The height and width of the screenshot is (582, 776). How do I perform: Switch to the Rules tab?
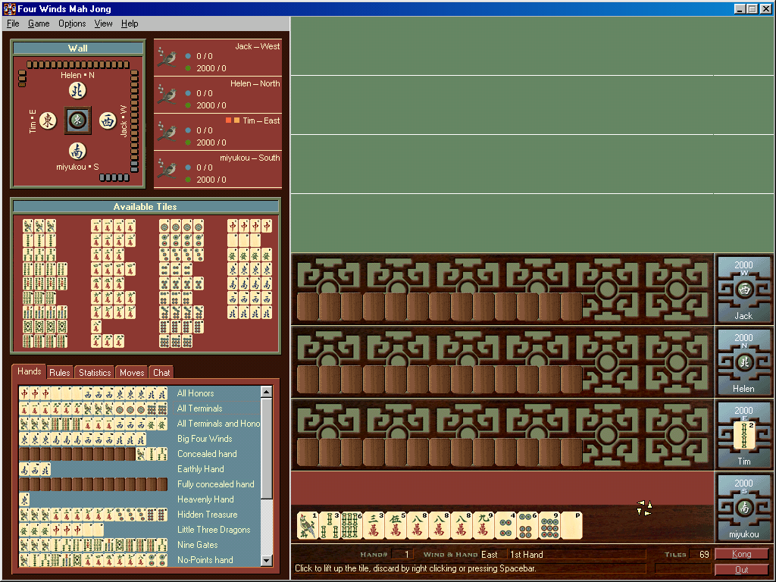[x=59, y=373]
